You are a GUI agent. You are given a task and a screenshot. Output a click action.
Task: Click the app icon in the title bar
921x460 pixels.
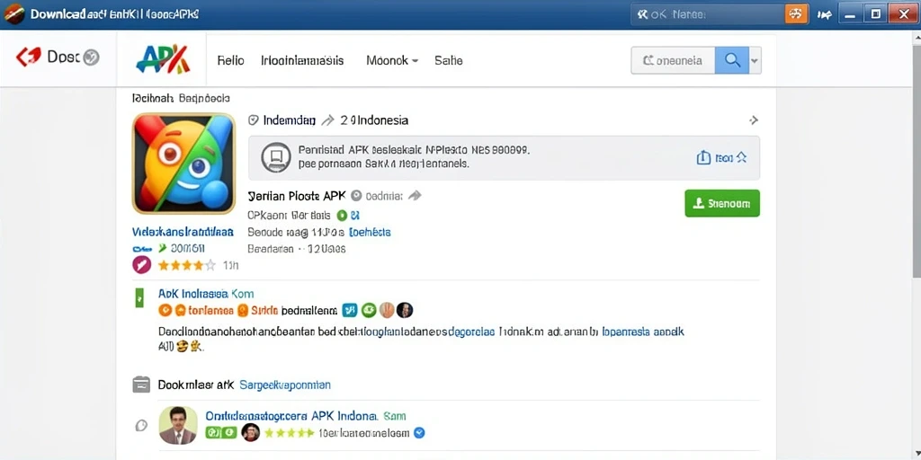tap(13, 14)
